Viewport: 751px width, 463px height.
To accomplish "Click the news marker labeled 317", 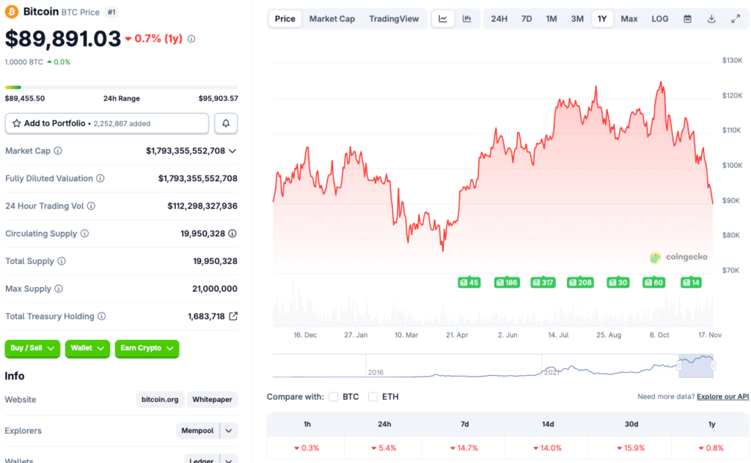I will click(x=543, y=282).
